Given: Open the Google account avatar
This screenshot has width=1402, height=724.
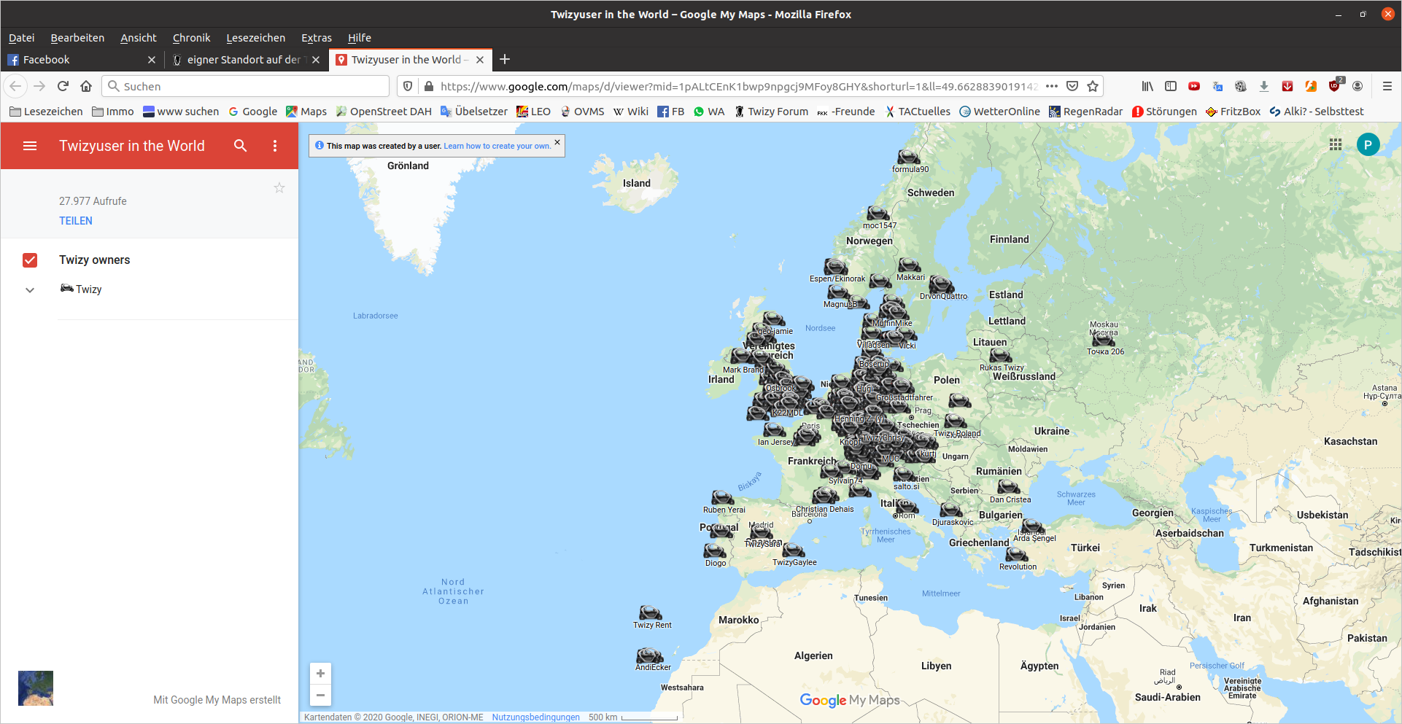Looking at the screenshot, I should 1368,145.
